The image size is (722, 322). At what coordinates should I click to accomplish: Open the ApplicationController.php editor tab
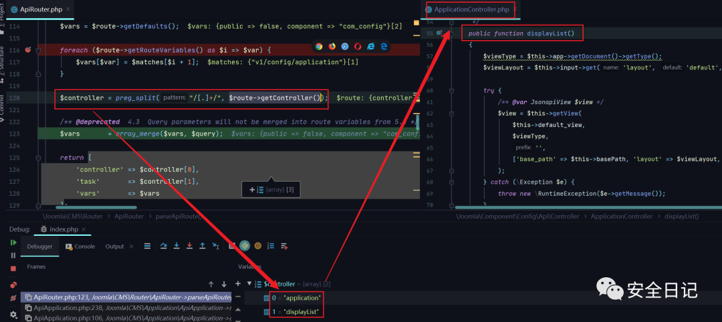pos(471,9)
